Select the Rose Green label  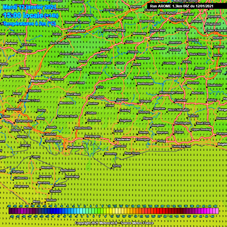click(x=132, y=153)
